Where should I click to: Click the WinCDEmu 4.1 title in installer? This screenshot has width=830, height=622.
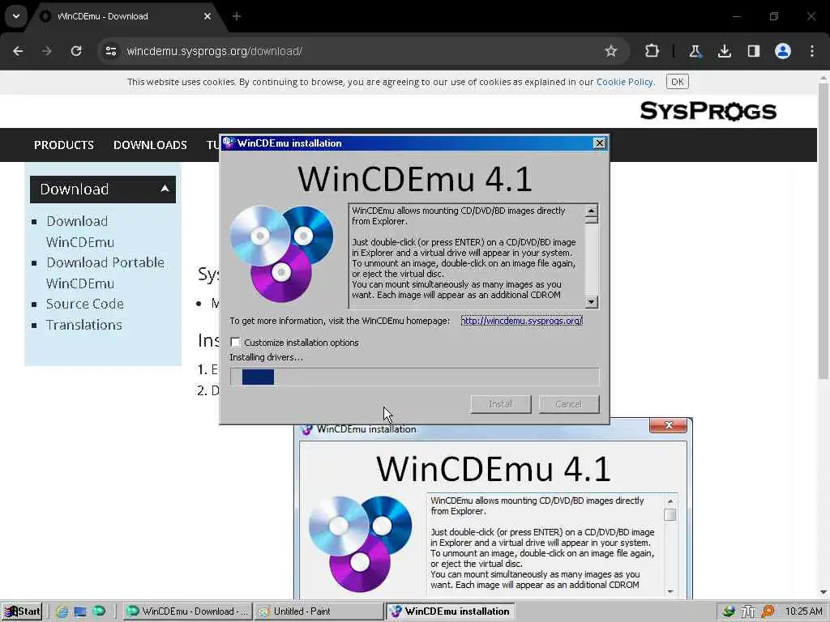click(415, 179)
